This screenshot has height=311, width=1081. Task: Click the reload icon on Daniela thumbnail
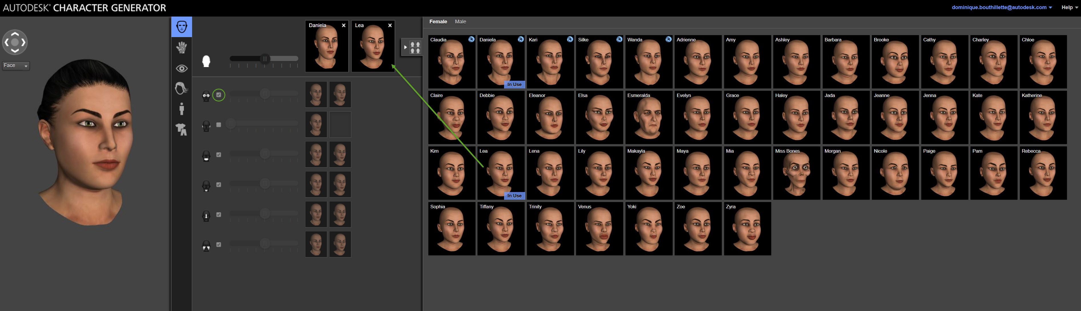[520, 39]
